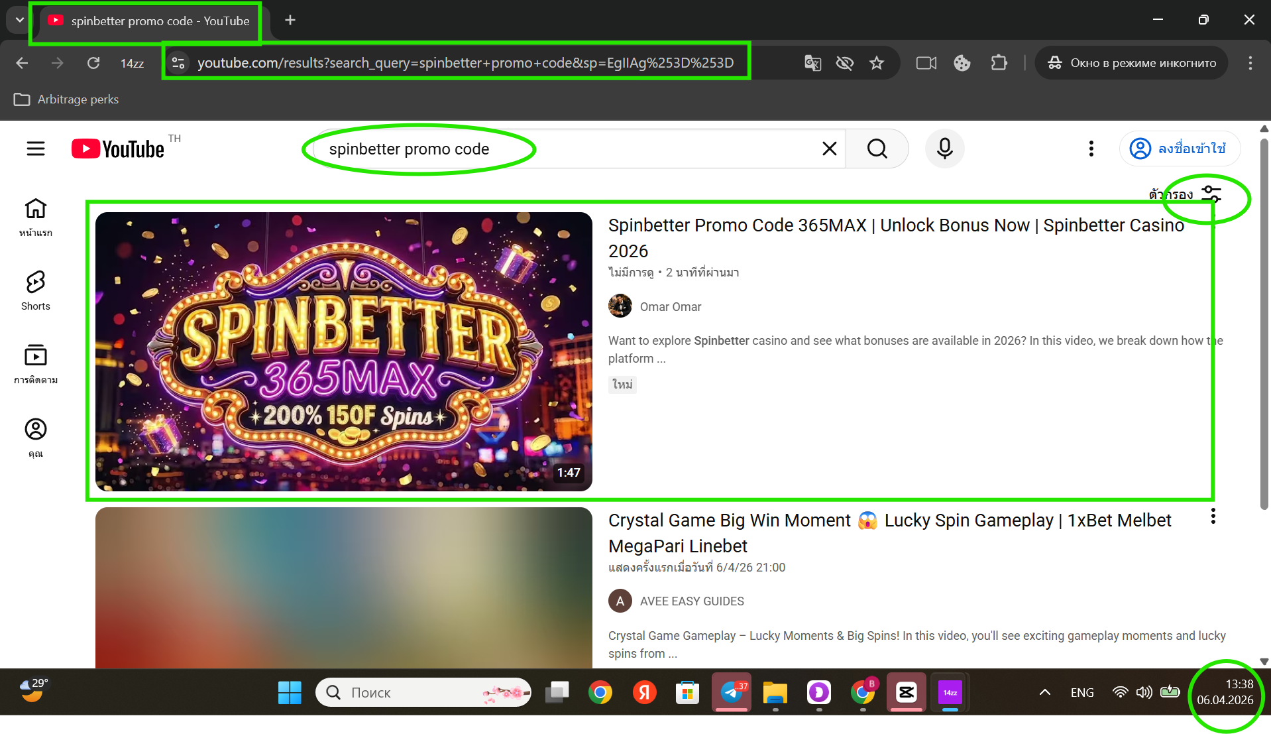Open Yandex Browser from the taskbar

click(644, 692)
